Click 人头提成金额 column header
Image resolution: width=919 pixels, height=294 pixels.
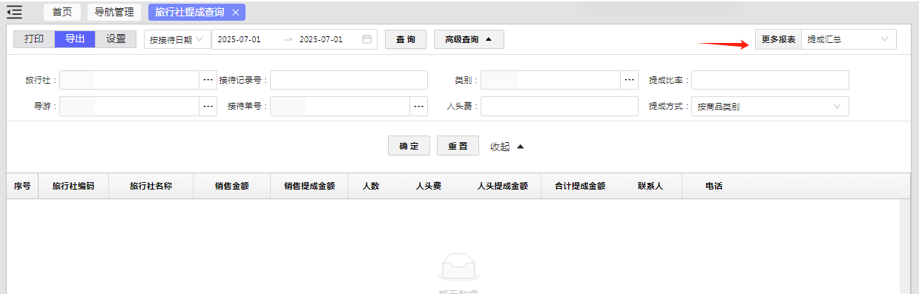[x=502, y=187]
